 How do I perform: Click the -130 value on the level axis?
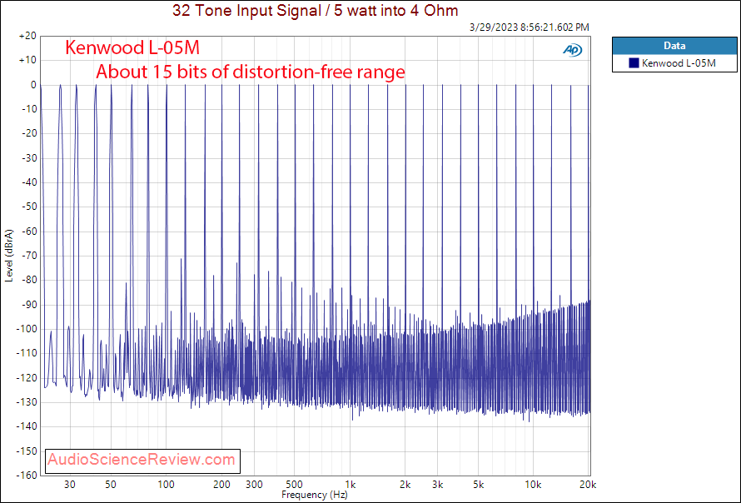click(x=27, y=402)
